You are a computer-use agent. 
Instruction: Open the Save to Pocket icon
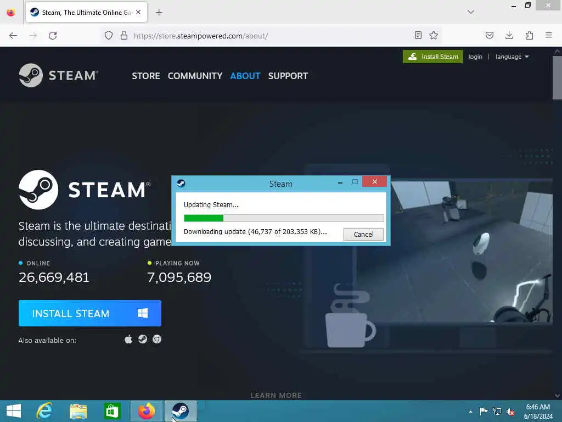[490, 36]
